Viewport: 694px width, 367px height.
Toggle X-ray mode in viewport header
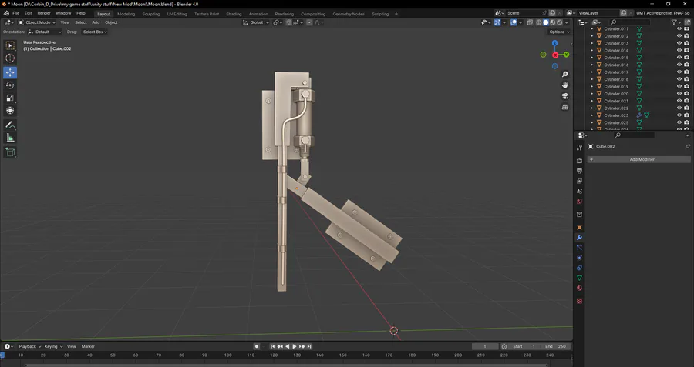tap(529, 22)
